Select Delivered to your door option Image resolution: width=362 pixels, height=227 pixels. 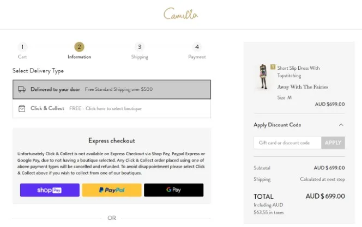(x=112, y=89)
